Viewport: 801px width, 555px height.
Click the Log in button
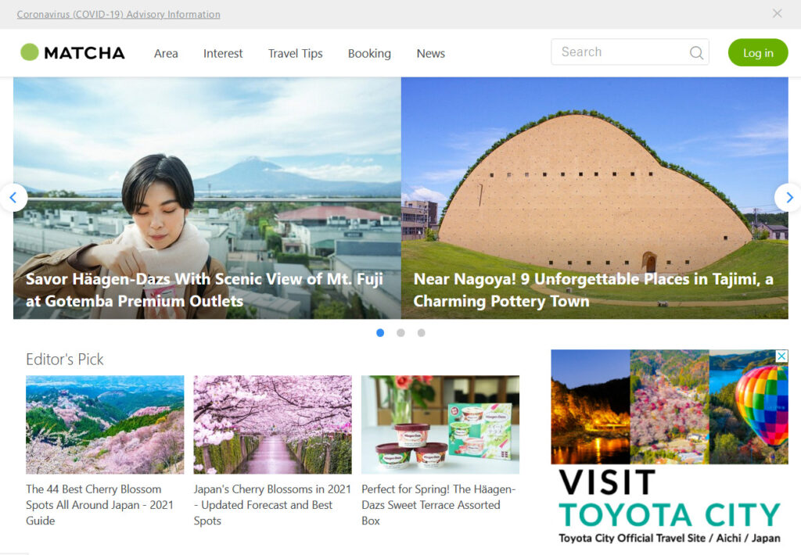pyautogui.click(x=758, y=52)
